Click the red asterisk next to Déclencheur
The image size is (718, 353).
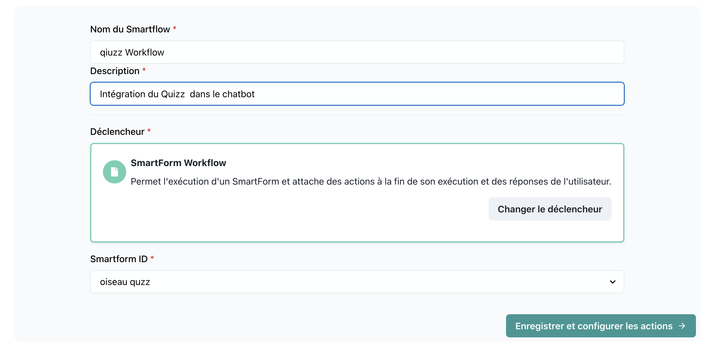tap(149, 131)
